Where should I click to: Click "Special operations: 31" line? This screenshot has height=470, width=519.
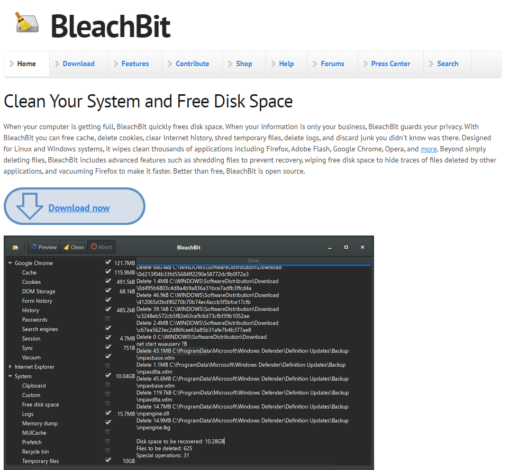point(162,455)
